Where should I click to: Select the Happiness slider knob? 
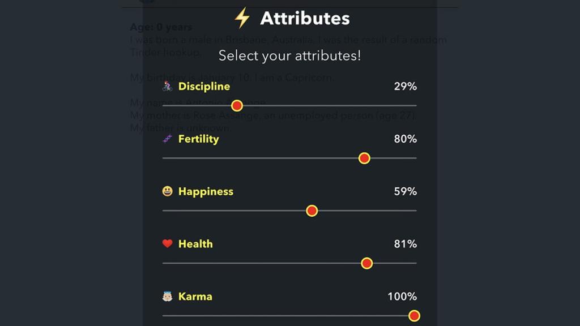(x=312, y=211)
